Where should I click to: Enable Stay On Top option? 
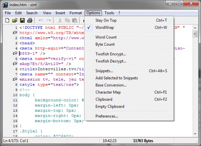129,20
